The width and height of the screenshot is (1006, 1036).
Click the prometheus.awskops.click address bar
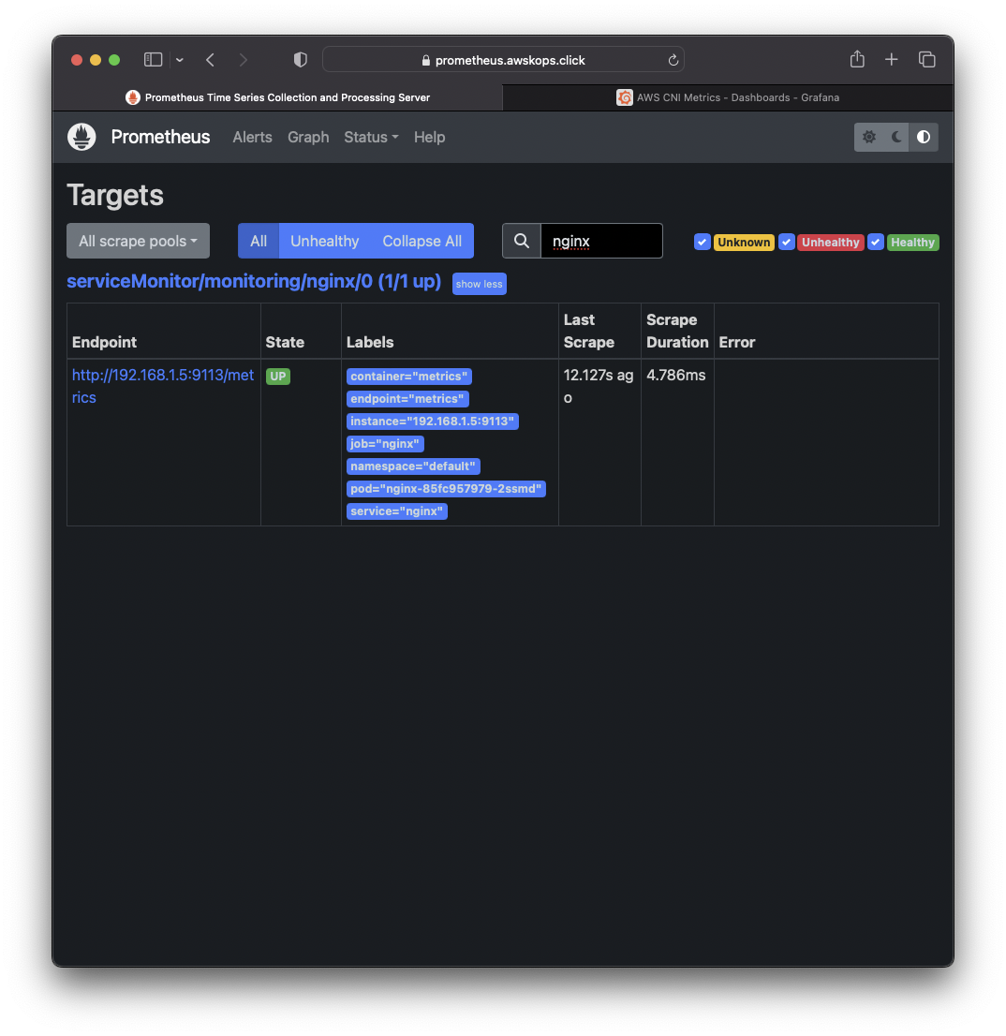(x=503, y=59)
